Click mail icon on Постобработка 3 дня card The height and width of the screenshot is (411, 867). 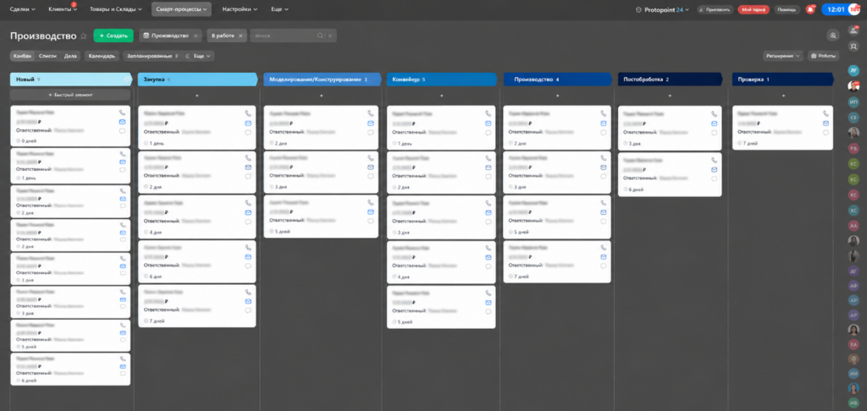click(715, 123)
